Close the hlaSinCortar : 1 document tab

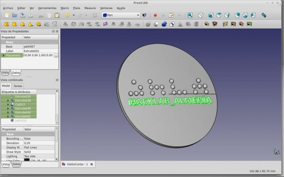92,164
